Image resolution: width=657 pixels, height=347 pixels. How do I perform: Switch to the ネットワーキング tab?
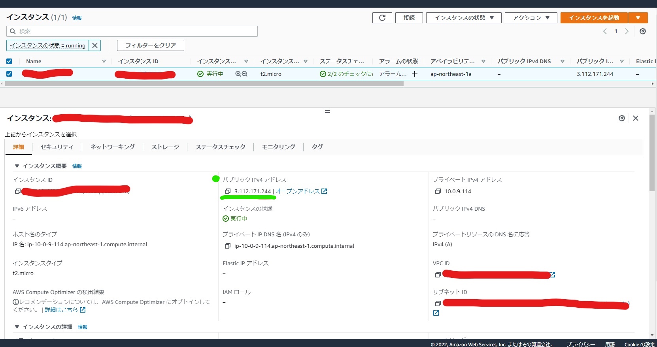click(x=113, y=147)
